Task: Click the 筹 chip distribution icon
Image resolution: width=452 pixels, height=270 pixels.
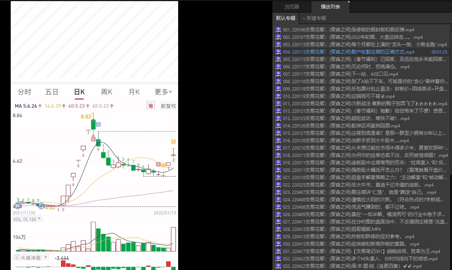Action: tap(151, 106)
